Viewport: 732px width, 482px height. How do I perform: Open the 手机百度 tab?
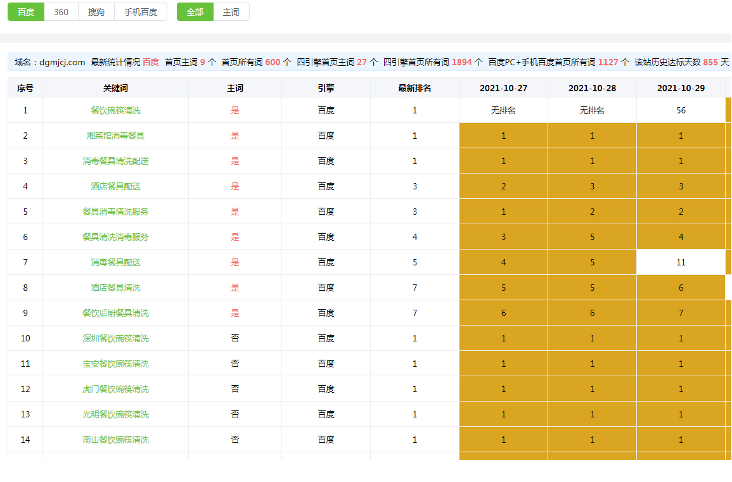[141, 12]
